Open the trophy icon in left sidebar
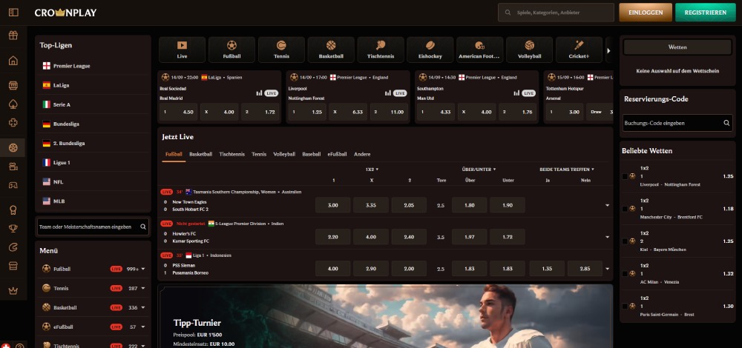742x348 pixels. (x=13, y=228)
